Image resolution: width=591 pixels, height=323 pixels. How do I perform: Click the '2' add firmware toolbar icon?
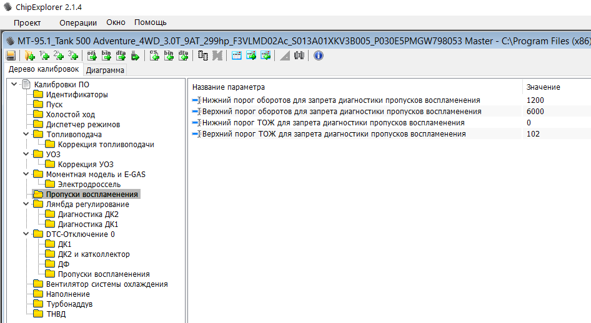coord(59,55)
